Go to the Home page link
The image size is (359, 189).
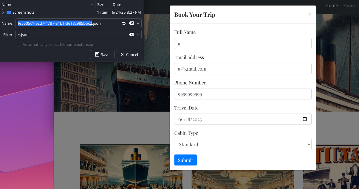point(331,5)
